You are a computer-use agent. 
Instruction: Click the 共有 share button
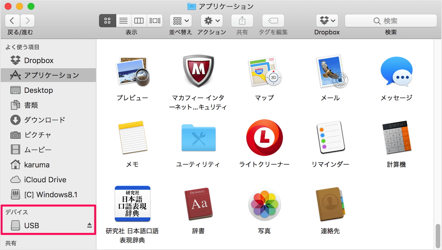tap(242, 21)
